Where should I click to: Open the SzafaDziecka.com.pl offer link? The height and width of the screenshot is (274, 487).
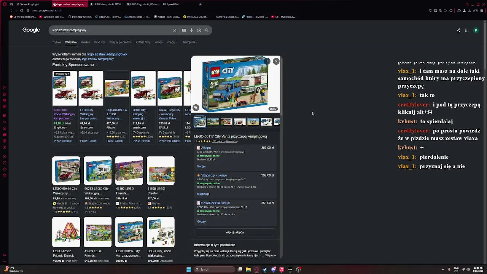[x=215, y=203]
